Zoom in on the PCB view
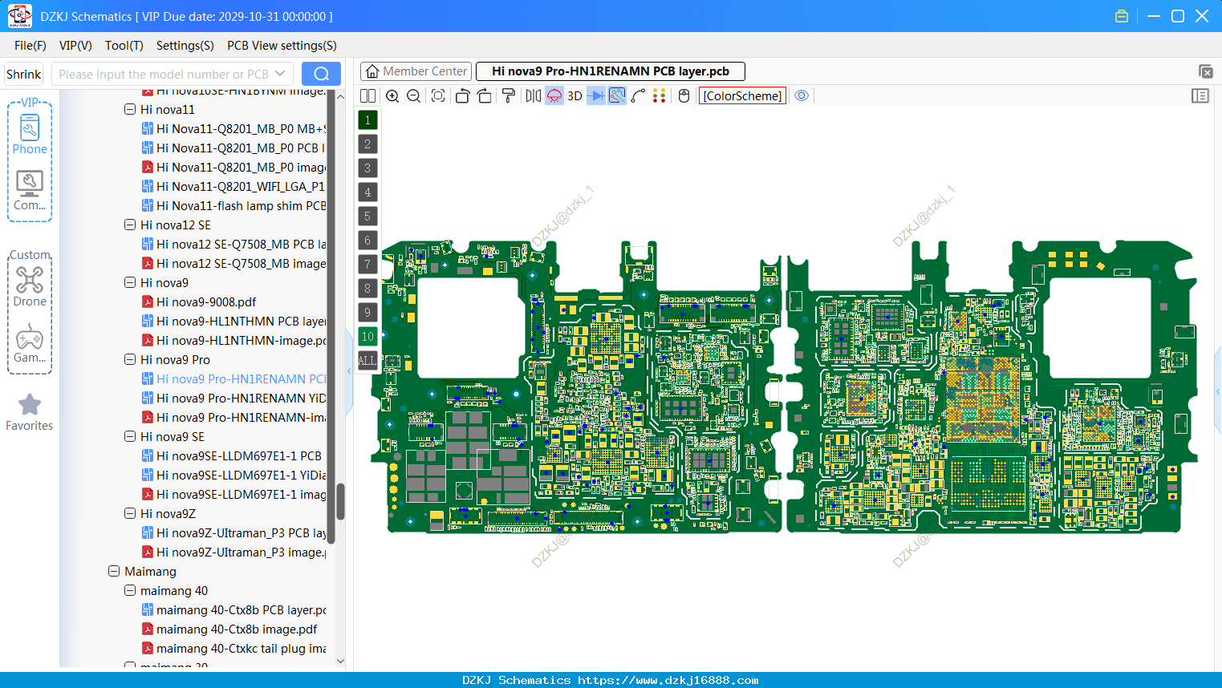The width and height of the screenshot is (1222, 688). 392,96
